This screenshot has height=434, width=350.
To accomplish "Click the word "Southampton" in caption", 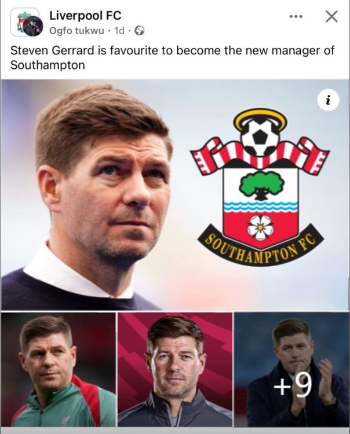I will pos(48,65).
